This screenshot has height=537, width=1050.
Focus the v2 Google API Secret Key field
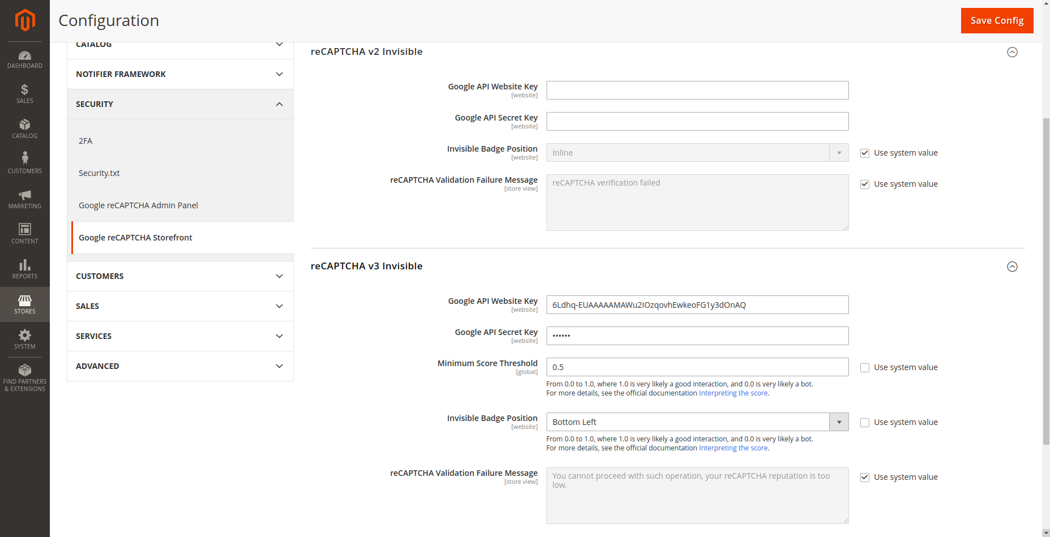697,121
